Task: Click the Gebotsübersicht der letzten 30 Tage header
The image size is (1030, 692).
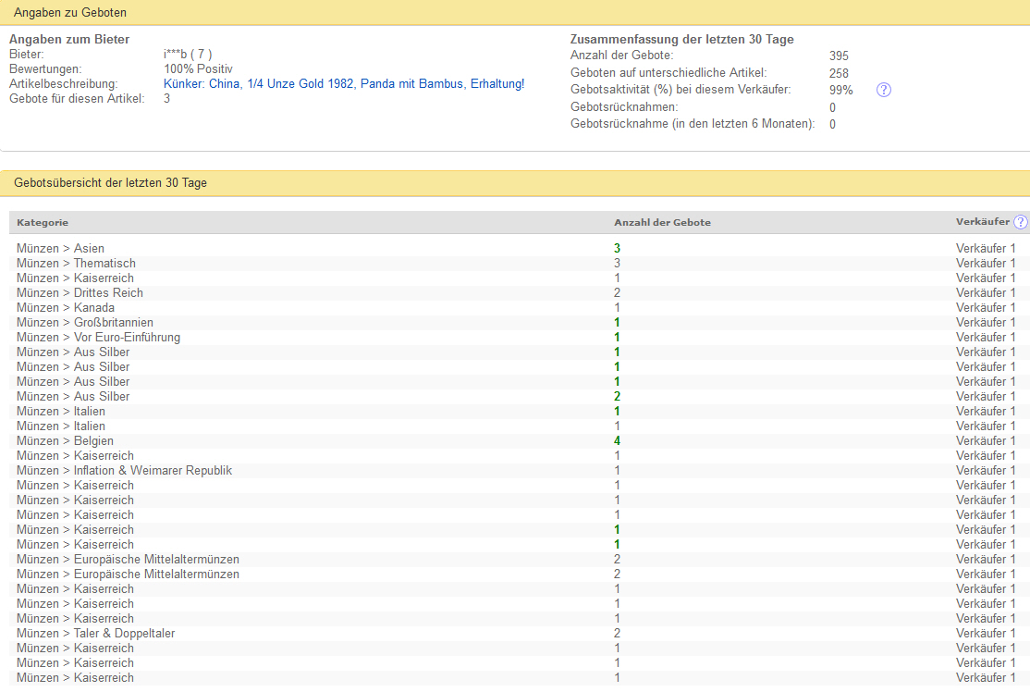Action: click(110, 183)
